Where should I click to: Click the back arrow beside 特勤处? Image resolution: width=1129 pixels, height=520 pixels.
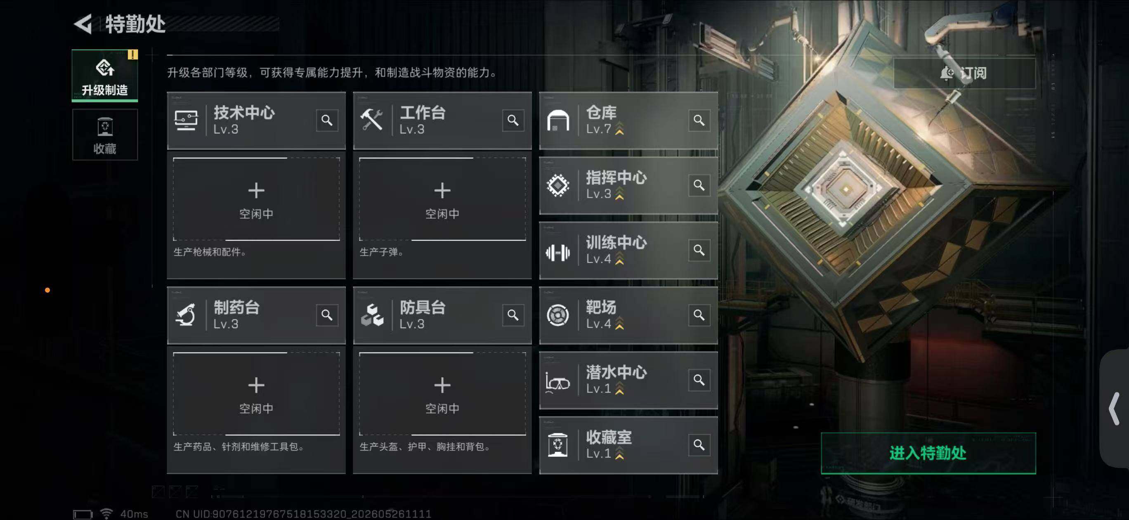coord(83,24)
